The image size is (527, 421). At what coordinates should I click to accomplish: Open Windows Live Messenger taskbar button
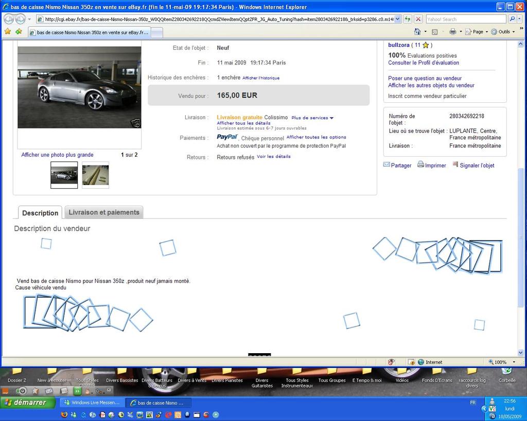(92, 402)
